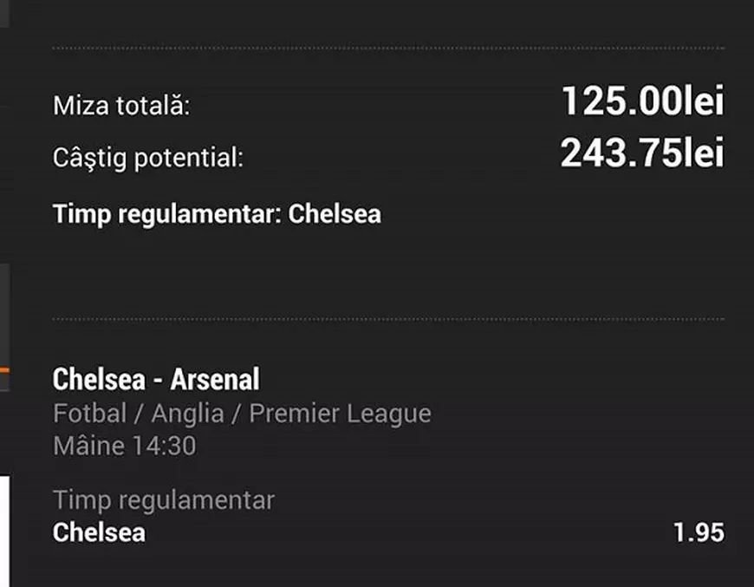754x587 pixels.
Task: Click the Câştig potential label
Action: 149,158
